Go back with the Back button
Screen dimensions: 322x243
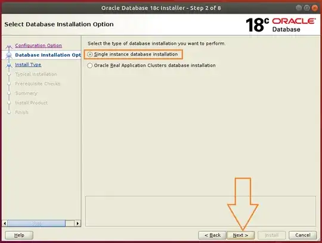[212, 235]
